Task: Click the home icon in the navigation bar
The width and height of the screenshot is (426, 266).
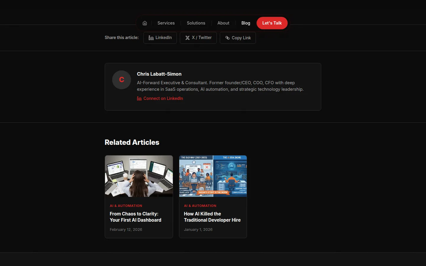Action: pyautogui.click(x=145, y=23)
